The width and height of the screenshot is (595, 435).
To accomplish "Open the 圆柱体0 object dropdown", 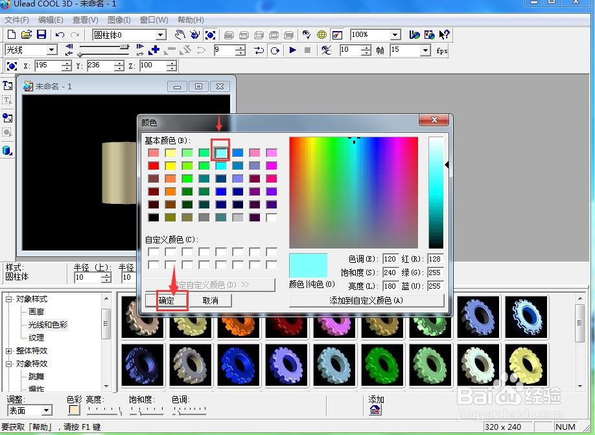I will [161, 35].
